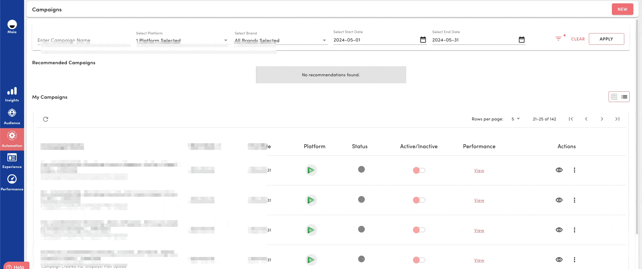Screen dimensions: 642x269
Task: Switch to grid view
Action: (x=614, y=97)
